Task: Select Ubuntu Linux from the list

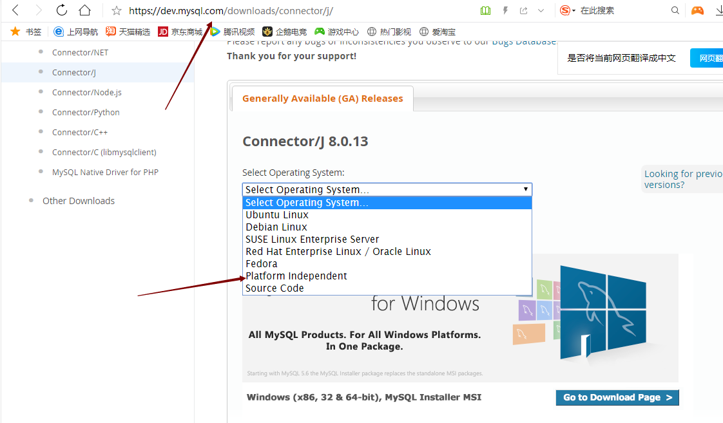Action: [387, 215]
